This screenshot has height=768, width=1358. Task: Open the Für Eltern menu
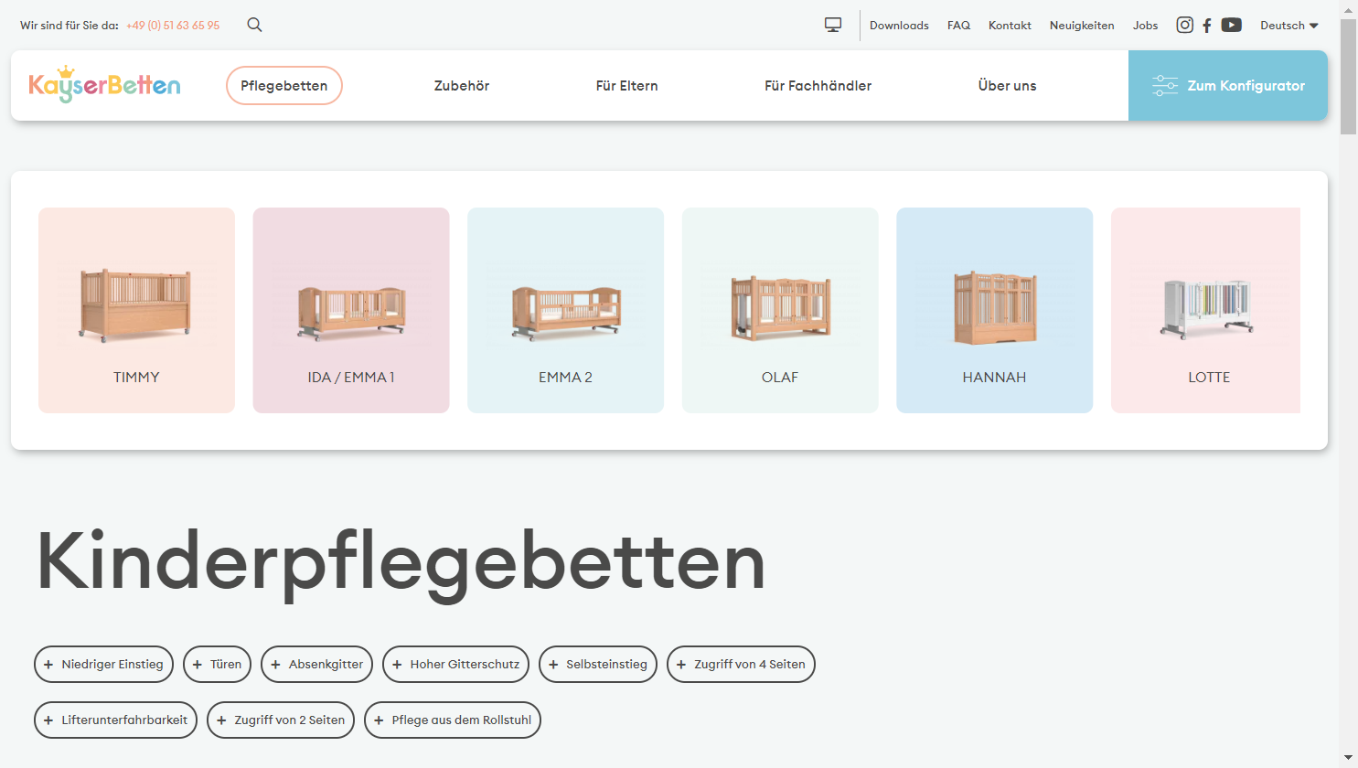coord(627,86)
